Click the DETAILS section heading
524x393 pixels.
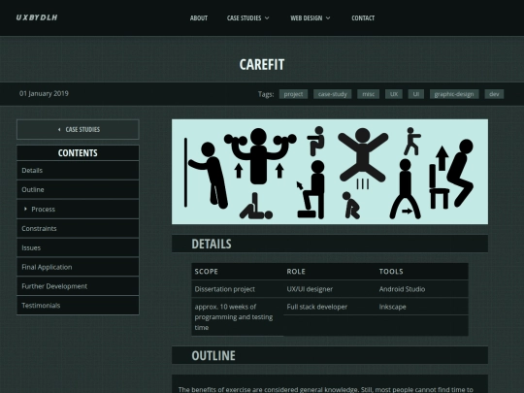(212, 244)
